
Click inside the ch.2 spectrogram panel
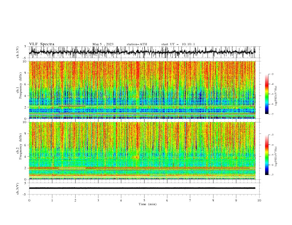click(142, 151)
